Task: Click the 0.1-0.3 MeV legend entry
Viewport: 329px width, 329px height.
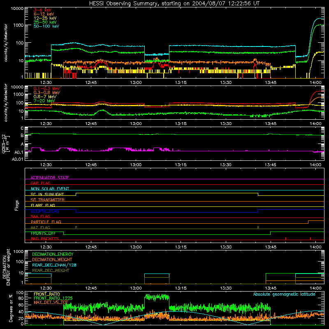Action: click(47, 88)
